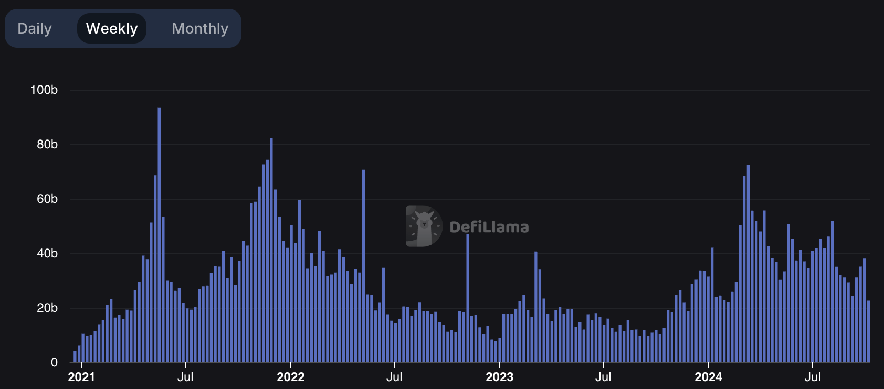Select the Weekly interval tab
884x389 pixels.
pyautogui.click(x=112, y=28)
